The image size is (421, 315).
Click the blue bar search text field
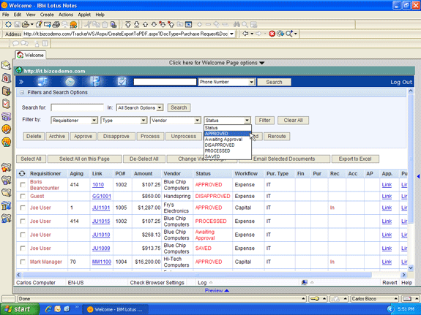pos(165,82)
